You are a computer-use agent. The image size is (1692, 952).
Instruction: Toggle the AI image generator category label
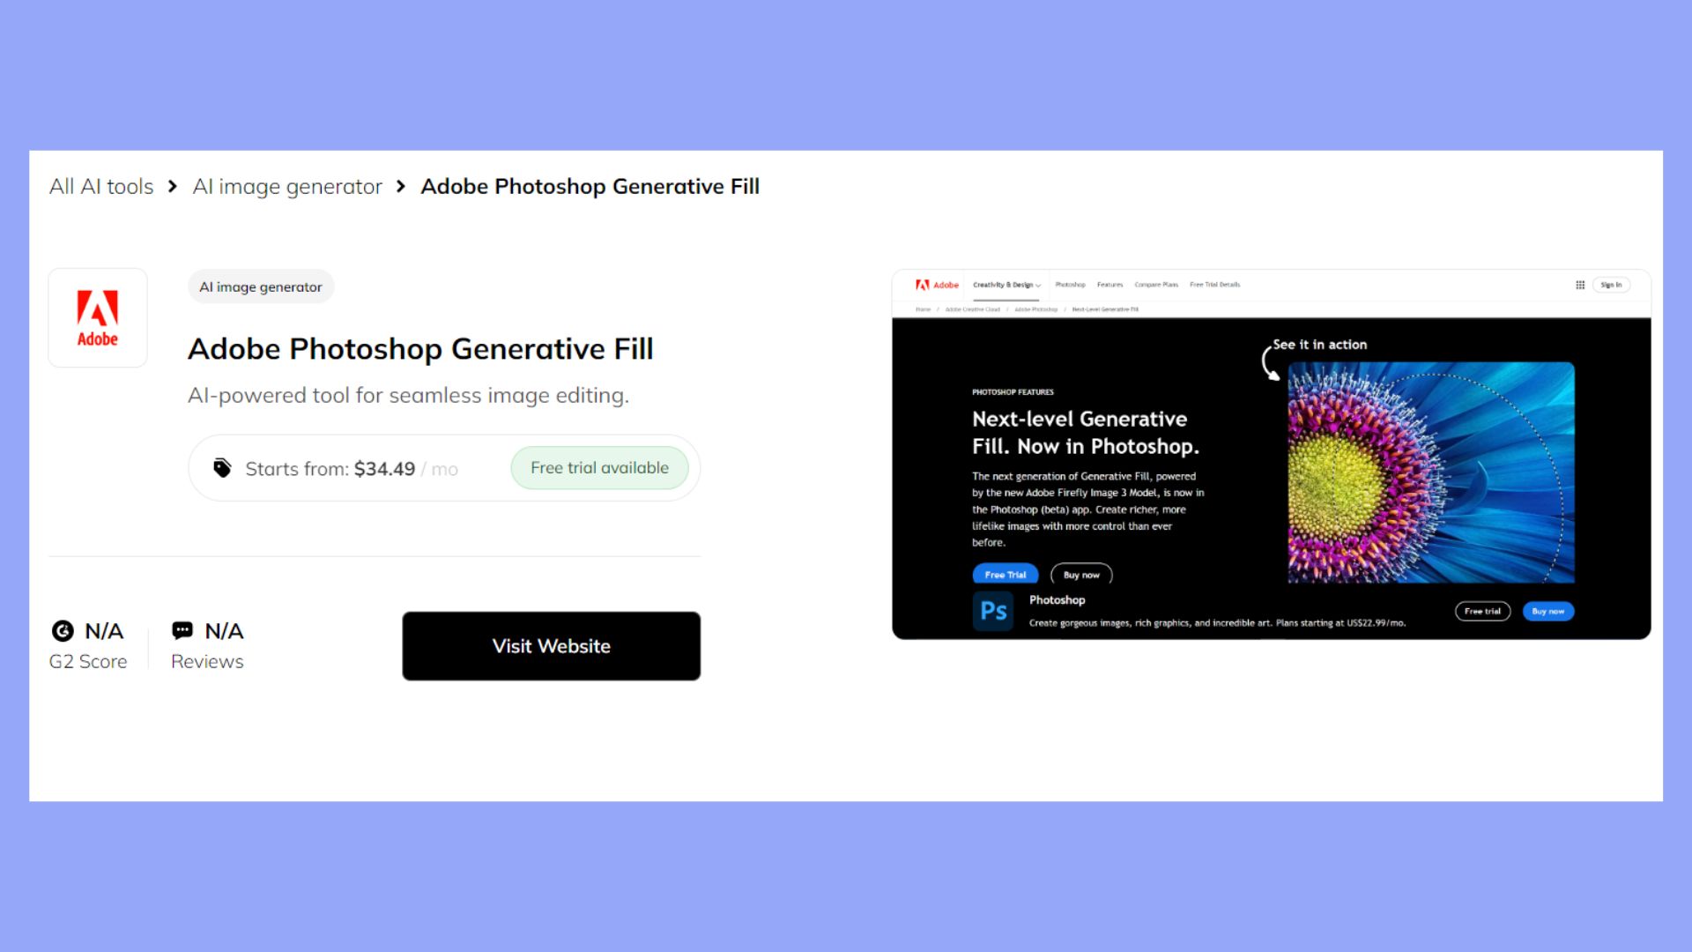coord(260,286)
